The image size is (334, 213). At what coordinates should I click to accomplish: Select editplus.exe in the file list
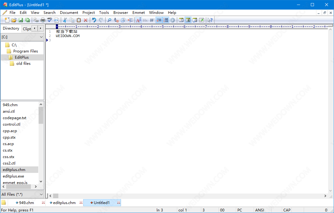pos(13,176)
